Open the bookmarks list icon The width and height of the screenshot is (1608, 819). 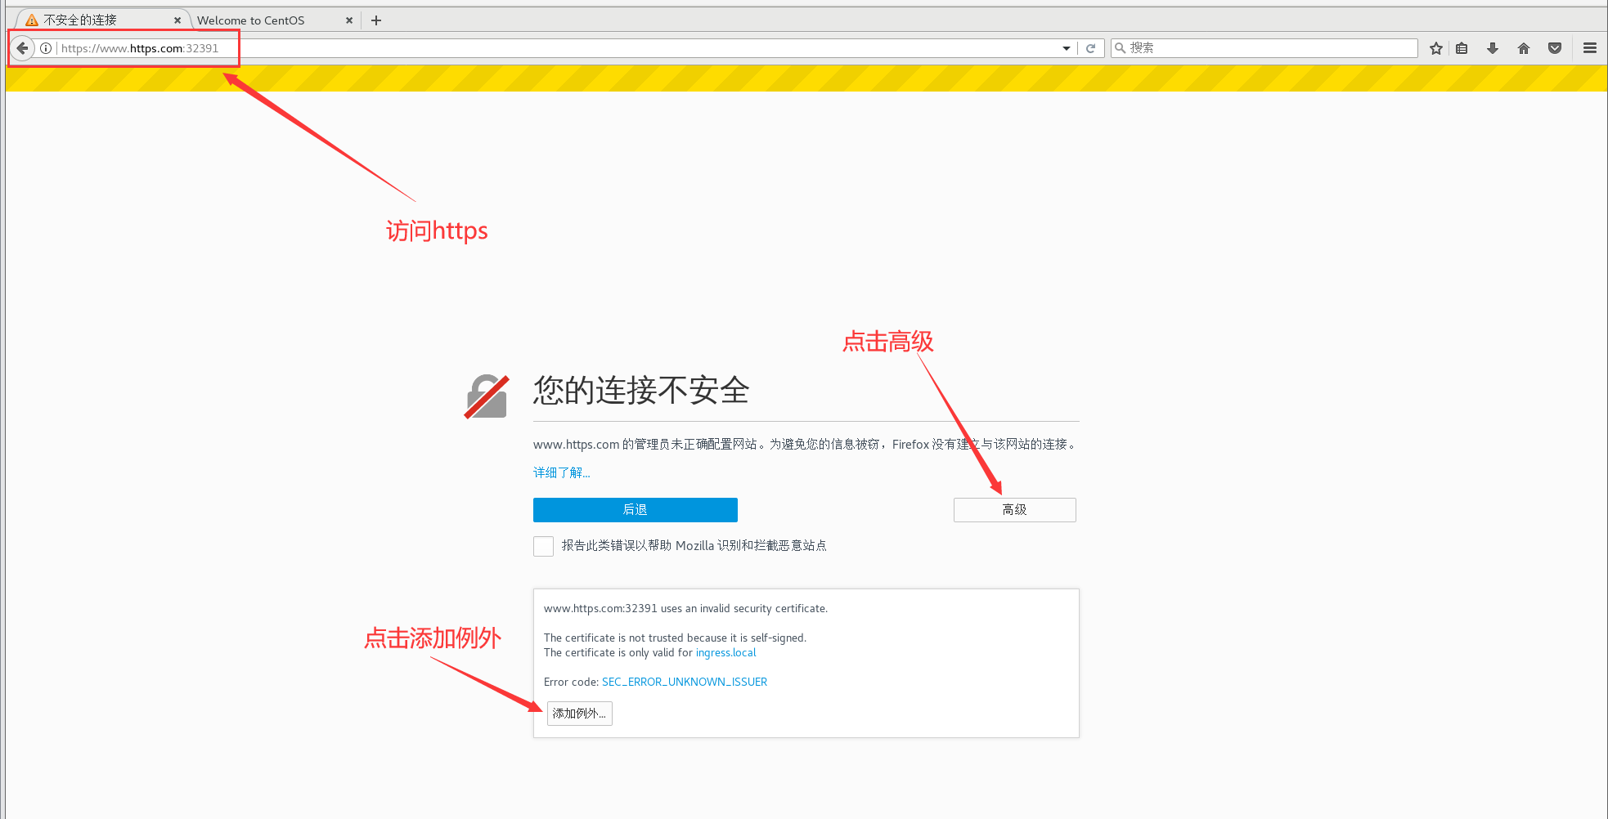point(1462,48)
